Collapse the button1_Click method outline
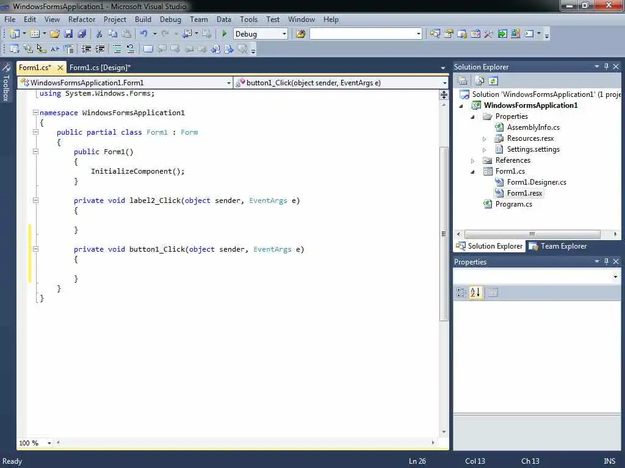Viewport: 625px width, 468px height. pos(35,249)
